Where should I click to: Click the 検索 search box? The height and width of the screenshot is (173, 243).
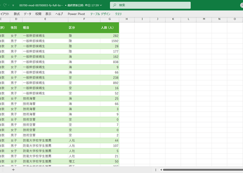click(x=150, y=5)
